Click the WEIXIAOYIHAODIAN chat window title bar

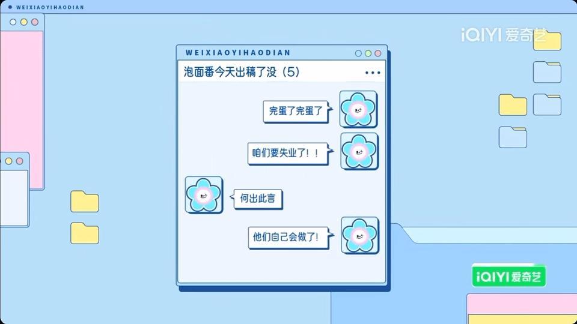281,53
